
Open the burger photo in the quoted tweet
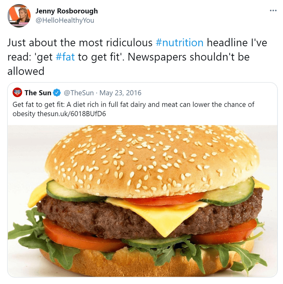click(143, 201)
